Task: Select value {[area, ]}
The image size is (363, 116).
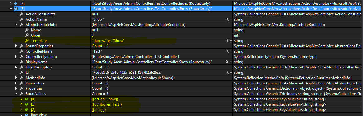Action: point(99,110)
